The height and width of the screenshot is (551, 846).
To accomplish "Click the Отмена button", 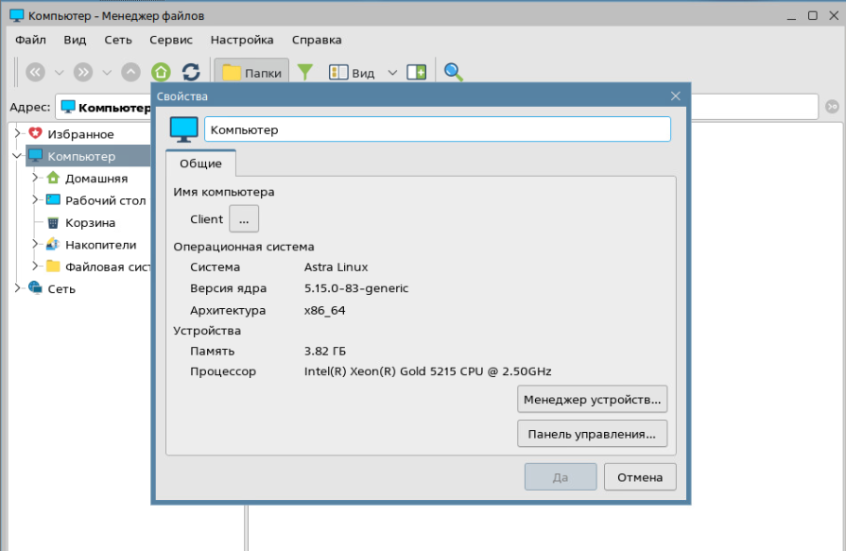I will 640,477.
